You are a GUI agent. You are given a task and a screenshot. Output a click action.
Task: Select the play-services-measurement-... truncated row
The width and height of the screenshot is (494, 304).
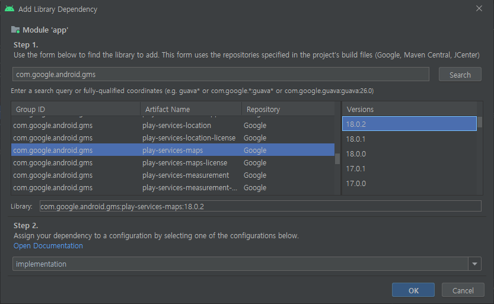coord(173,188)
